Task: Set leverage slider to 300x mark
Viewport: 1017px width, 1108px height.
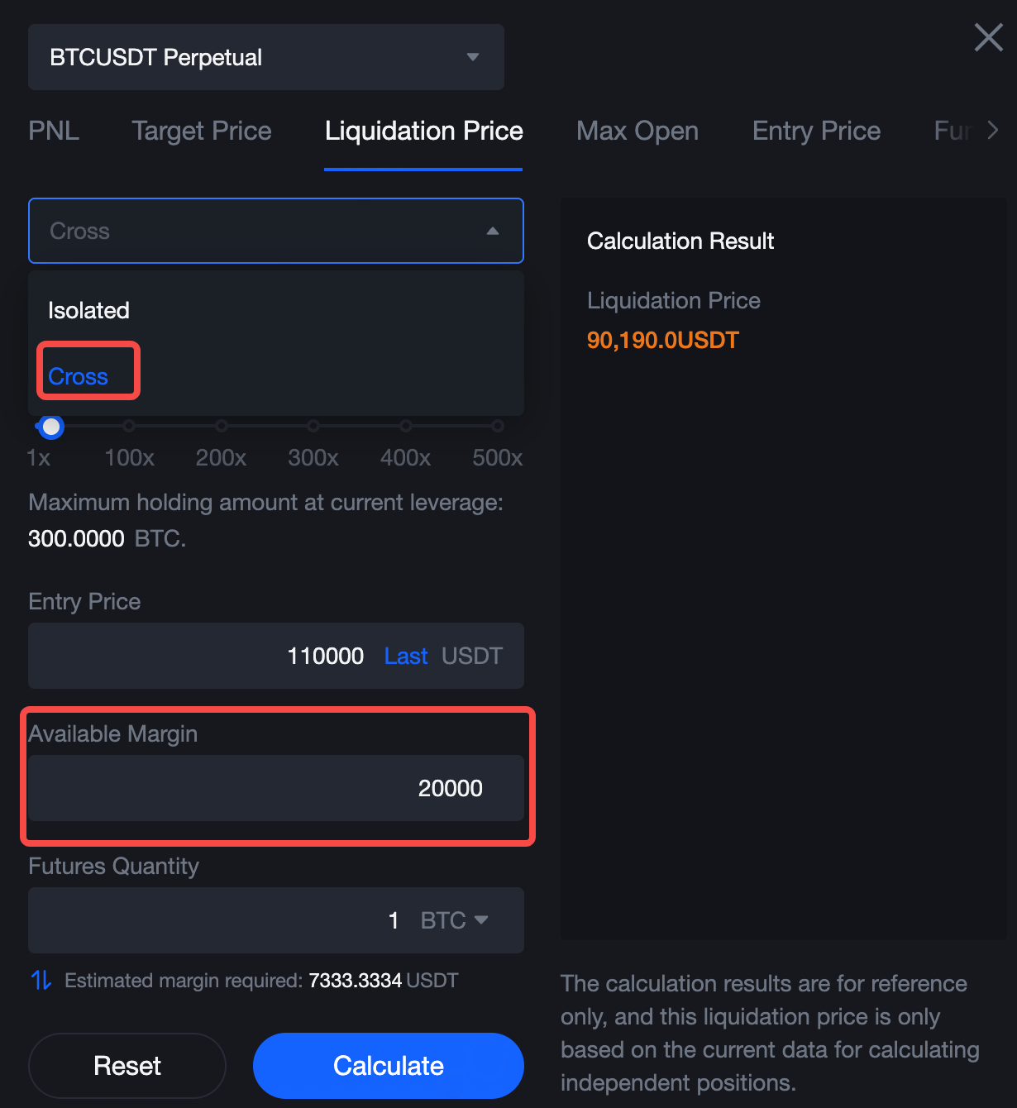Action: (x=313, y=427)
